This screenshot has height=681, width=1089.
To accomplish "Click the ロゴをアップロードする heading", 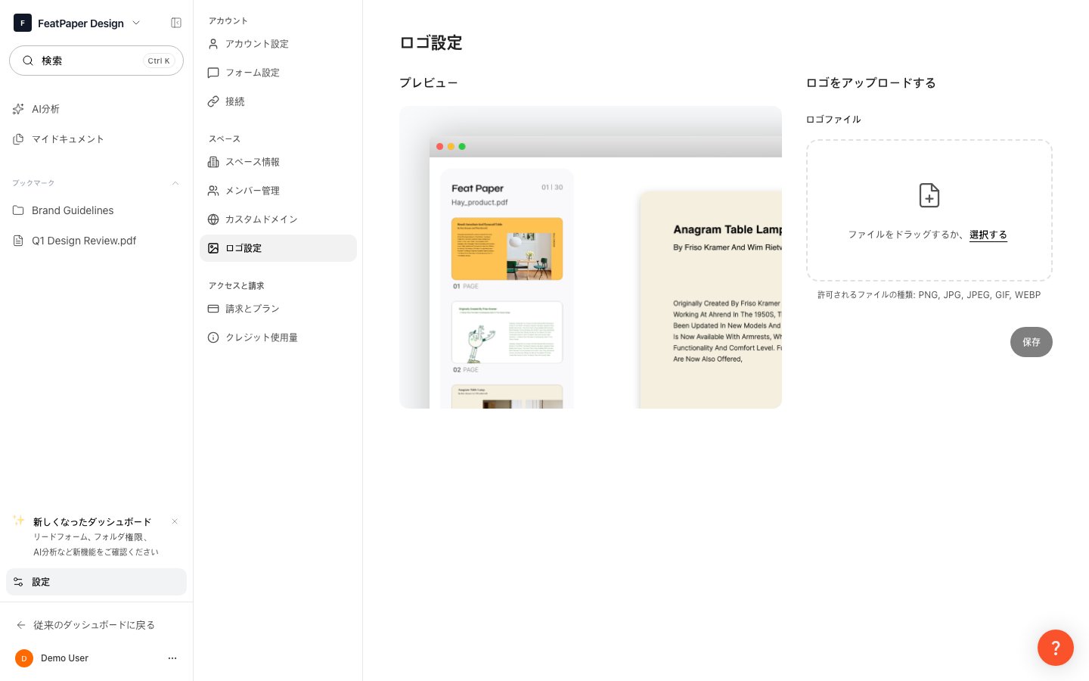I will tap(871, 83).
